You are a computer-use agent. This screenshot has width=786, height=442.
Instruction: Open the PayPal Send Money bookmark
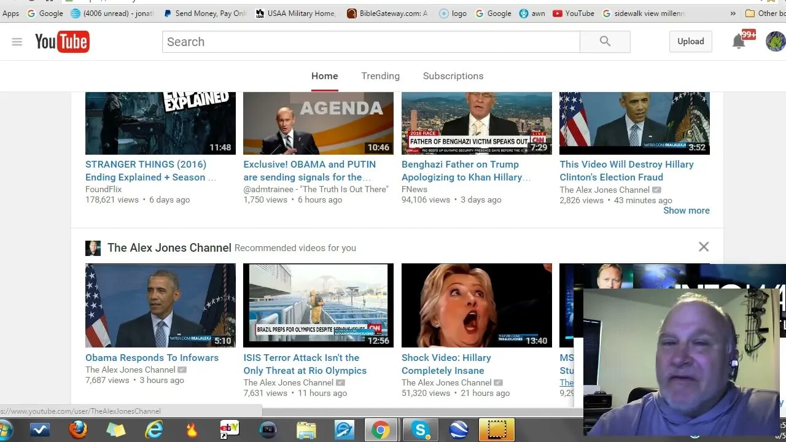point(204,13)
